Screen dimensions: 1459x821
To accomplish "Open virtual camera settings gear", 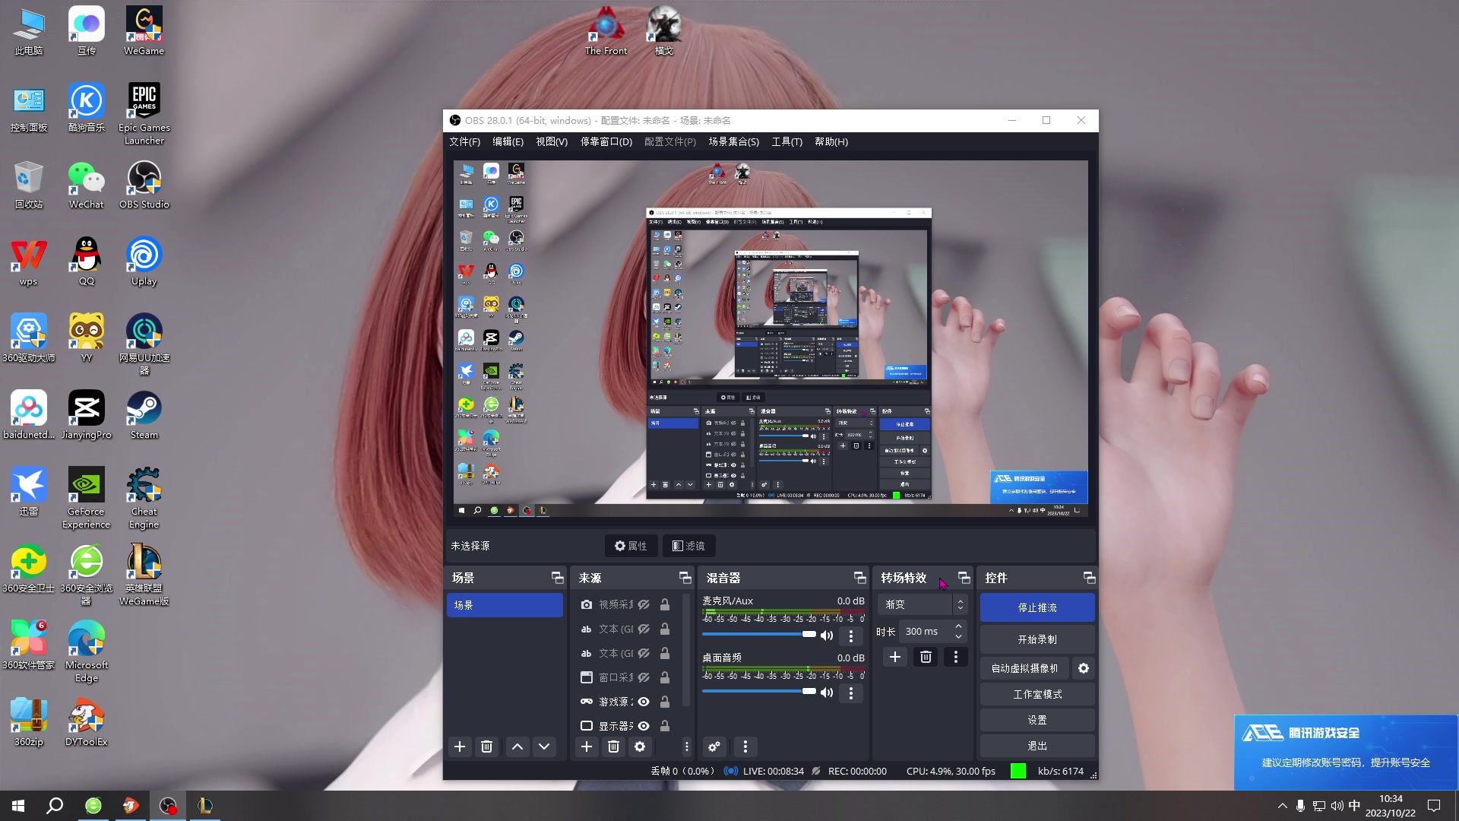I will [x=1084, y=668].
